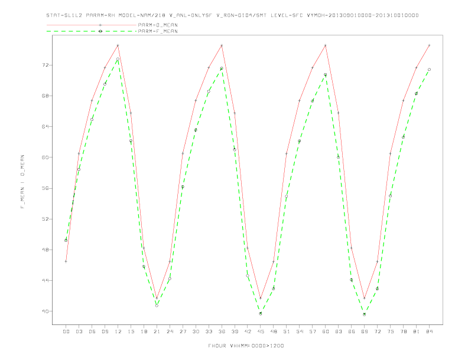This screenshot has height=361, width=468.
Task: Click x-axis tick label 18
Action: 144,332
